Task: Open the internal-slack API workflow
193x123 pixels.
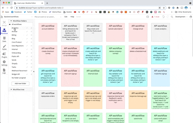Action: pos(93,77)
